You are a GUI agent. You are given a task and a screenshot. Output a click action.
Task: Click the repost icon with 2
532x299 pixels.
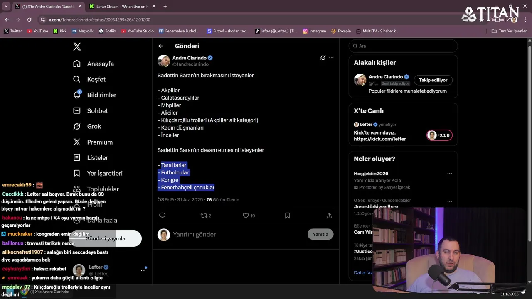(206, 216)
